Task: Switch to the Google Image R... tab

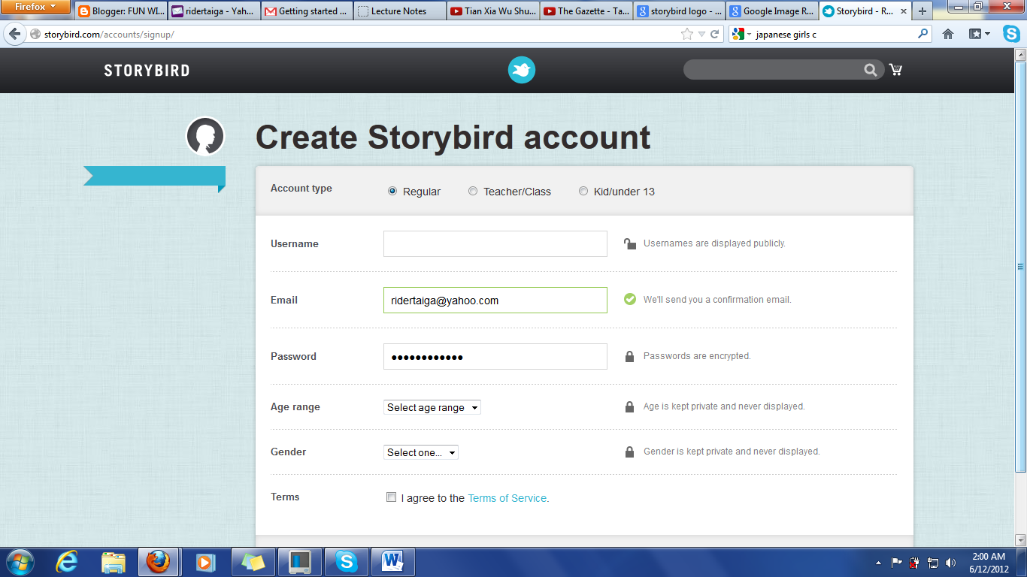Action: (773, 11)
